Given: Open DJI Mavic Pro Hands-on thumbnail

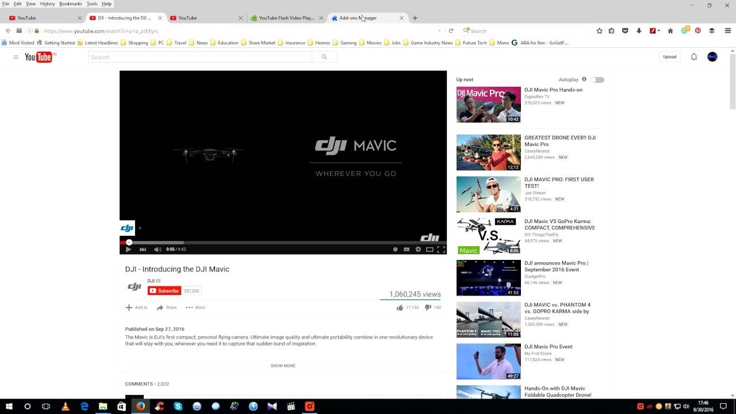Looking at the screenshot, I should [489, 105].
